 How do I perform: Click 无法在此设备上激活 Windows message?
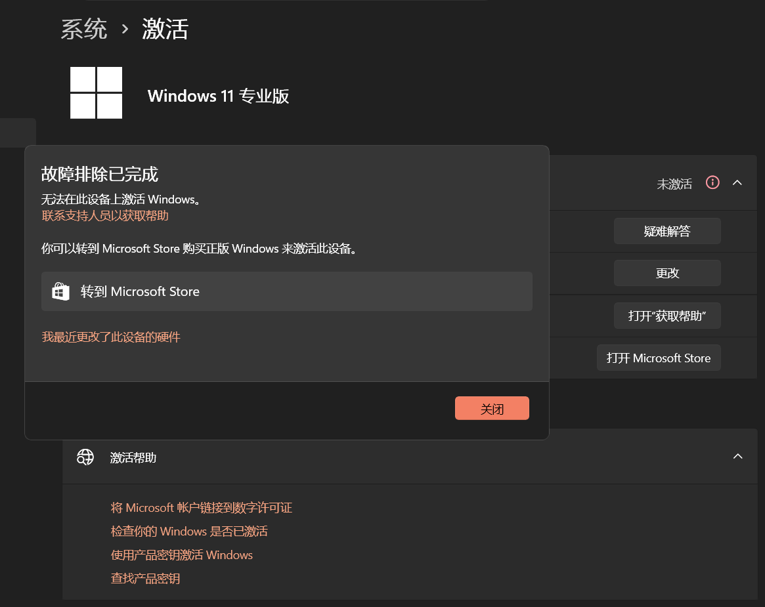click(x=121, y=199)
